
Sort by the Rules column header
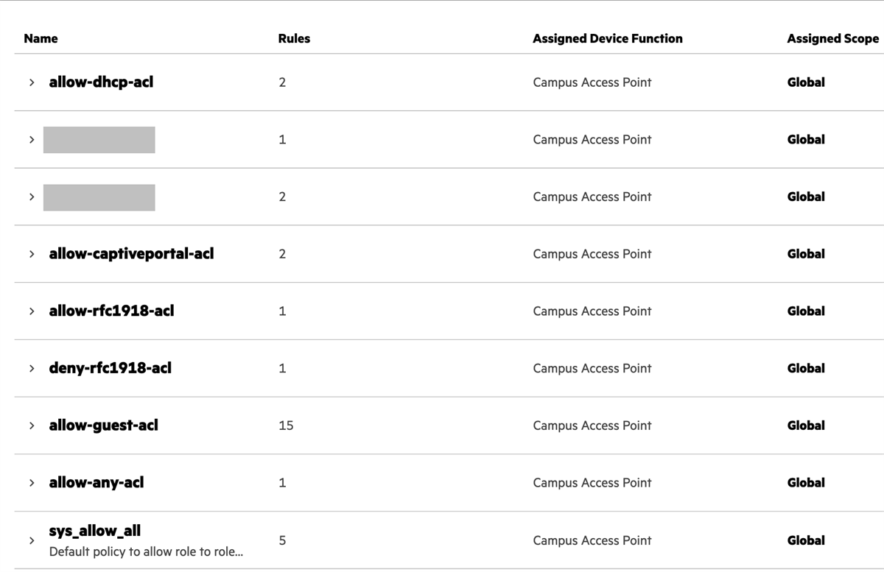[x=294, y=38]
